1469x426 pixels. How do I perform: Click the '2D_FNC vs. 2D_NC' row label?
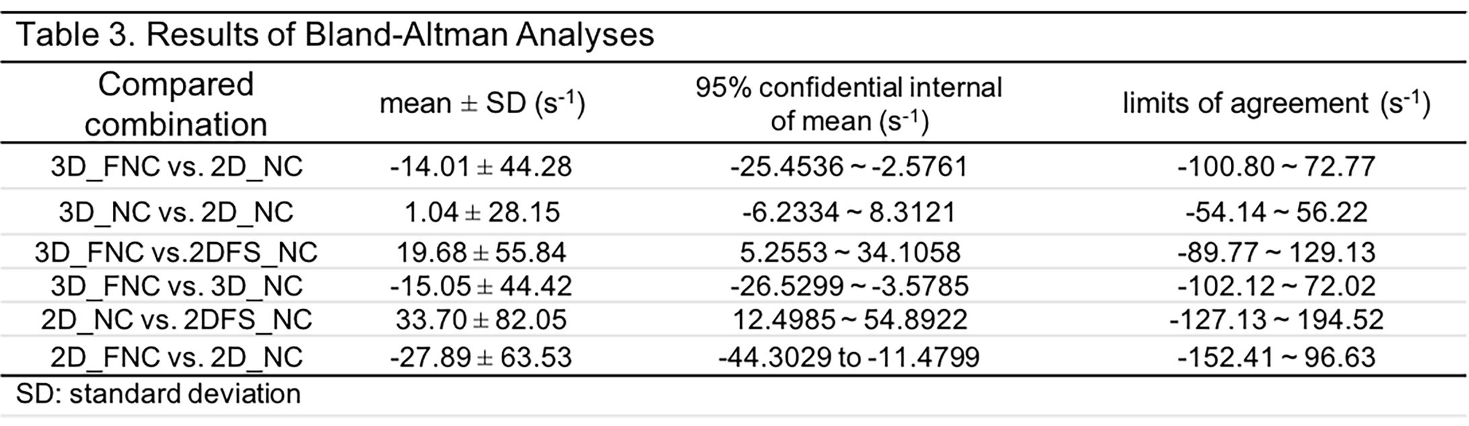tap(176, 357)
